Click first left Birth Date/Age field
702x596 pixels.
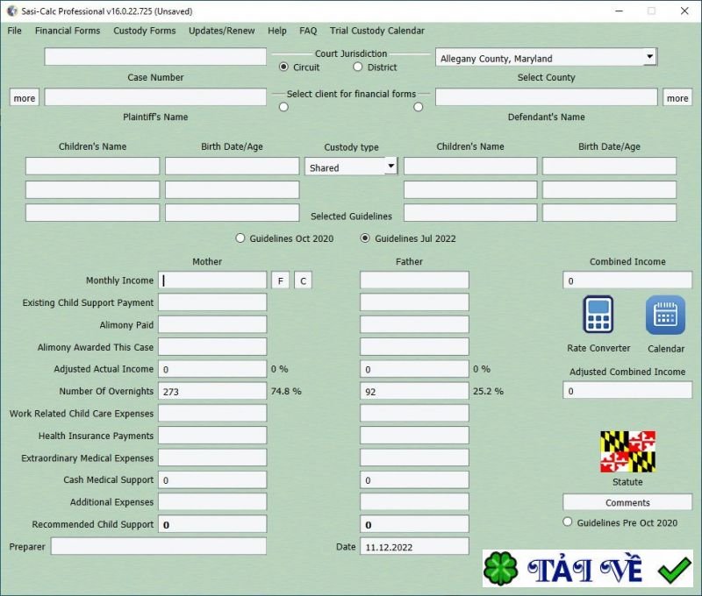pyautogui.click(x=232, y=166)
